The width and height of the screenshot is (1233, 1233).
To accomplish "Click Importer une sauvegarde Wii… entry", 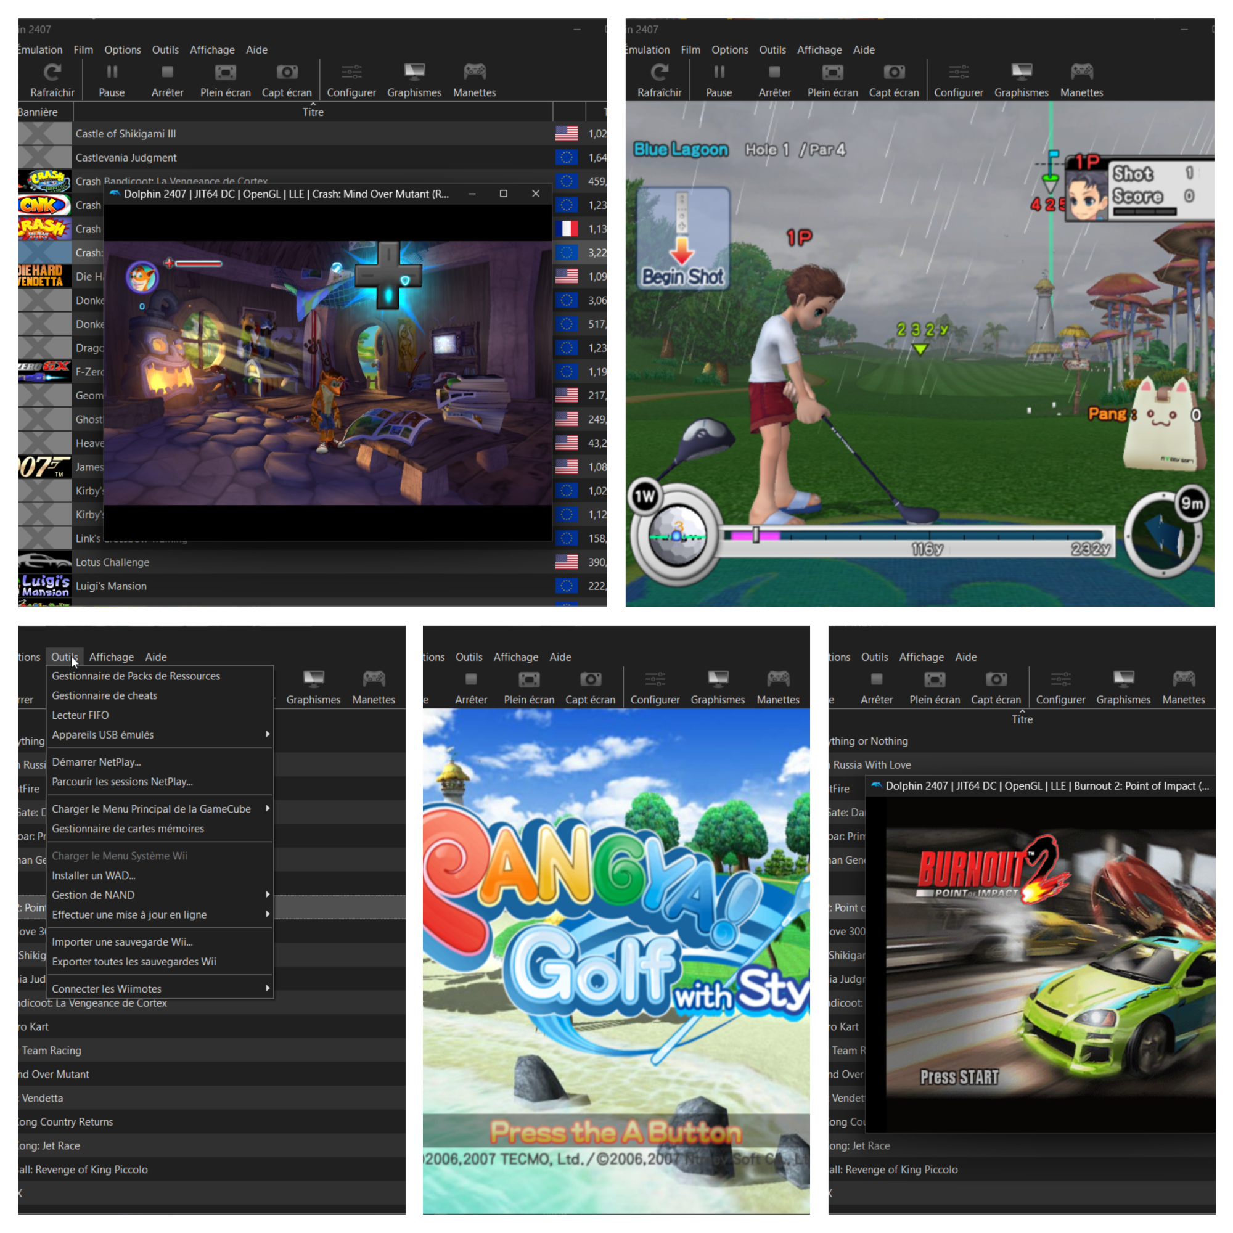I will coord(123,942).
